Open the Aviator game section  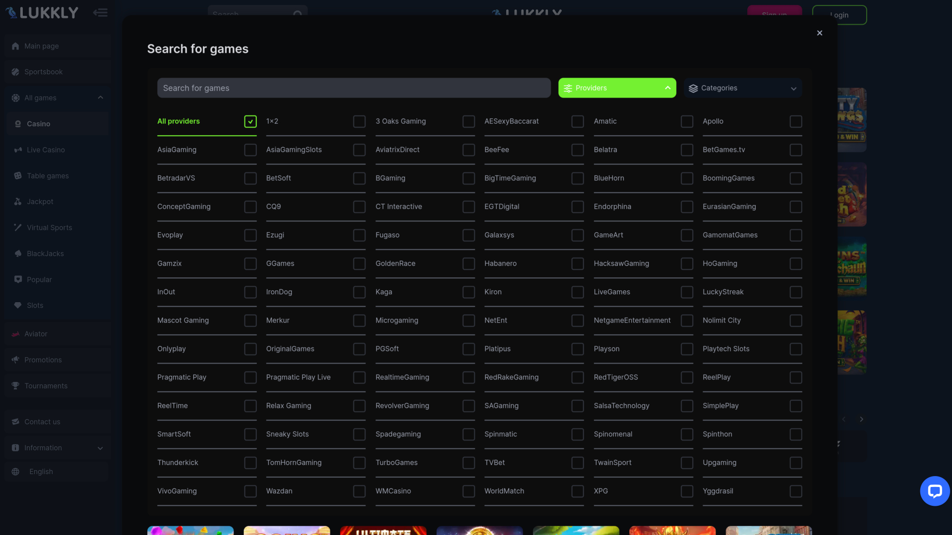coord(36,334)
